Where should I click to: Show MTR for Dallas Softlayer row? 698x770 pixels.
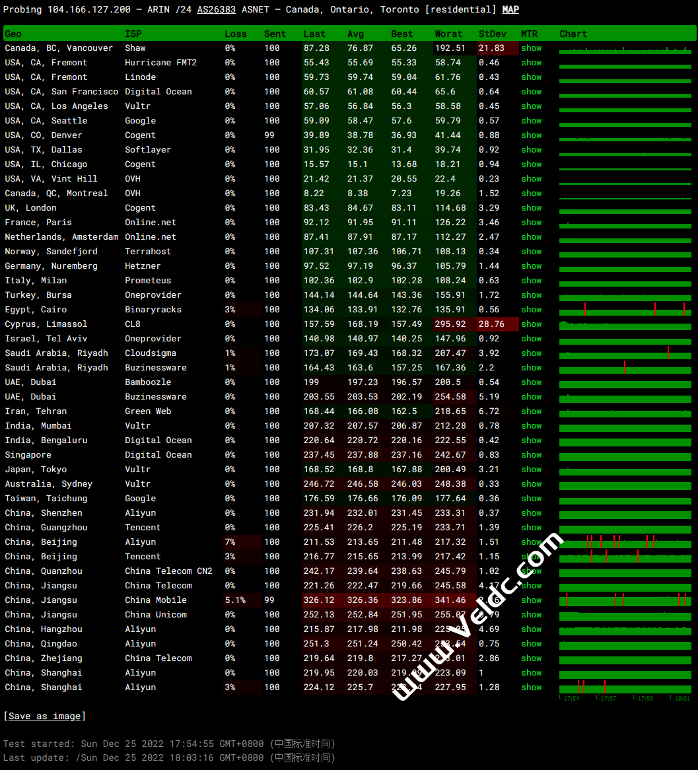[531, 150]
